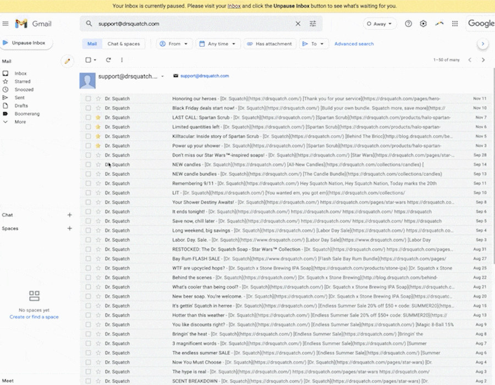The image size is (495, 385).
Task: Check the 'Bringin' the heat' email checkbox
Action: coord(88,334)
